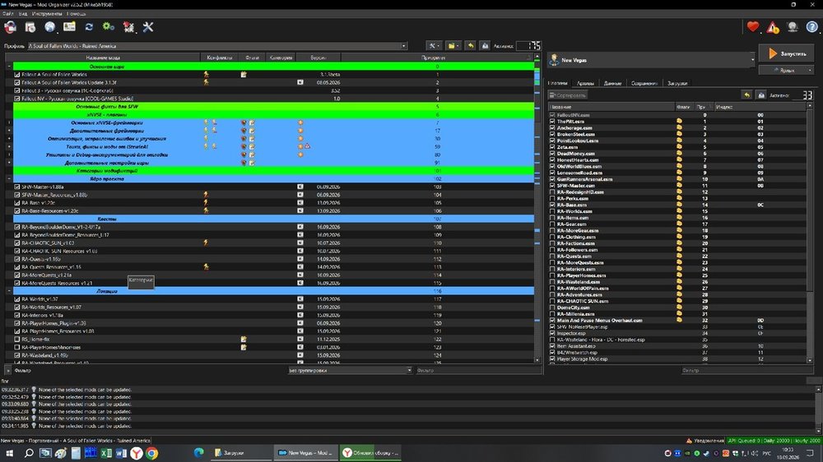This screenshot has width=823, height=462.
Task: Click the open folder icon above mod list
Action: click(452, 46)
